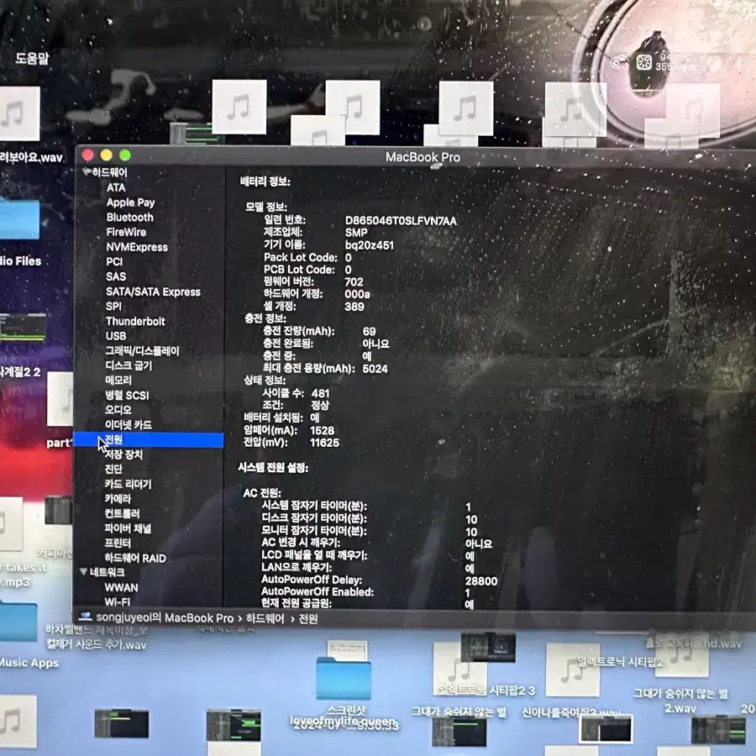Show 메모리 information
The width and height of the screenshot is (756, 756).
click(x=118, y=380)
